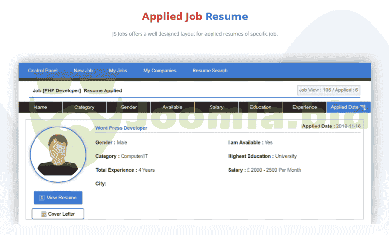
Task: Open the Word Press Developer resume title link
Action: pyautogui.click(x=121, y=128)
